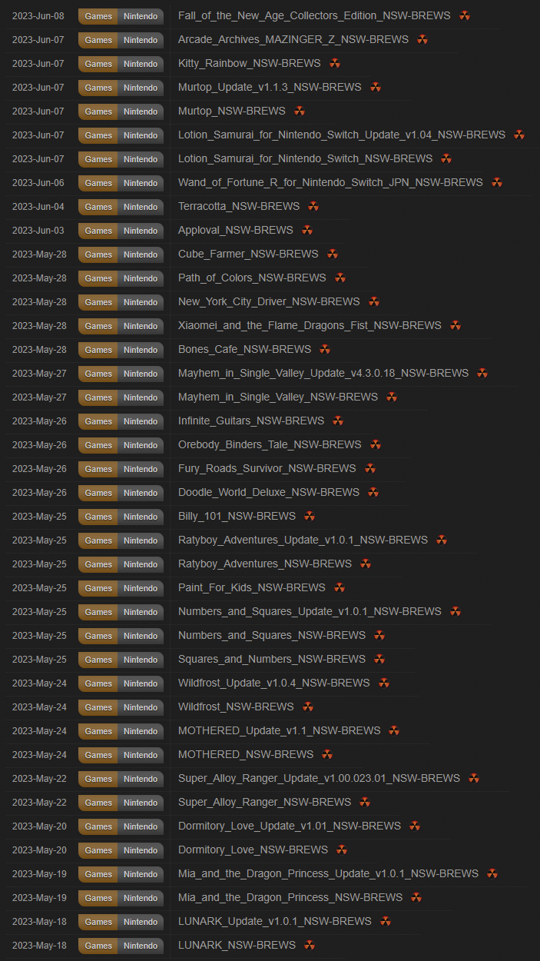The width and height of the screenshot is (540, 961).
Task: Click nuke icon beside Lotion_Samurai Update_v1.04
Action: [x=519, y=135]
